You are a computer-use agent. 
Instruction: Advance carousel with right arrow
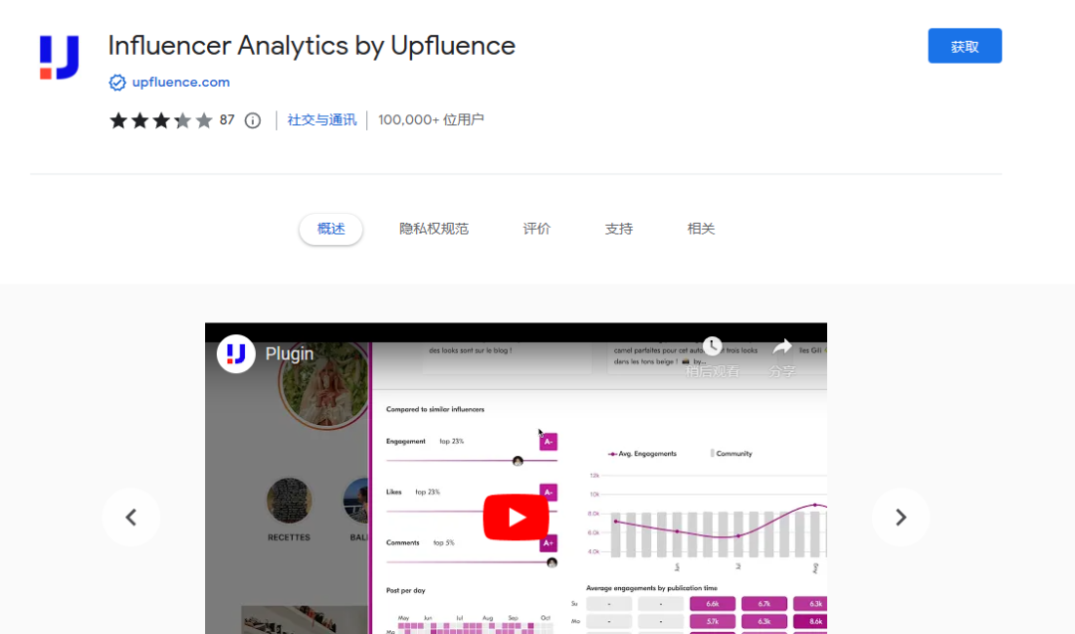901,518
